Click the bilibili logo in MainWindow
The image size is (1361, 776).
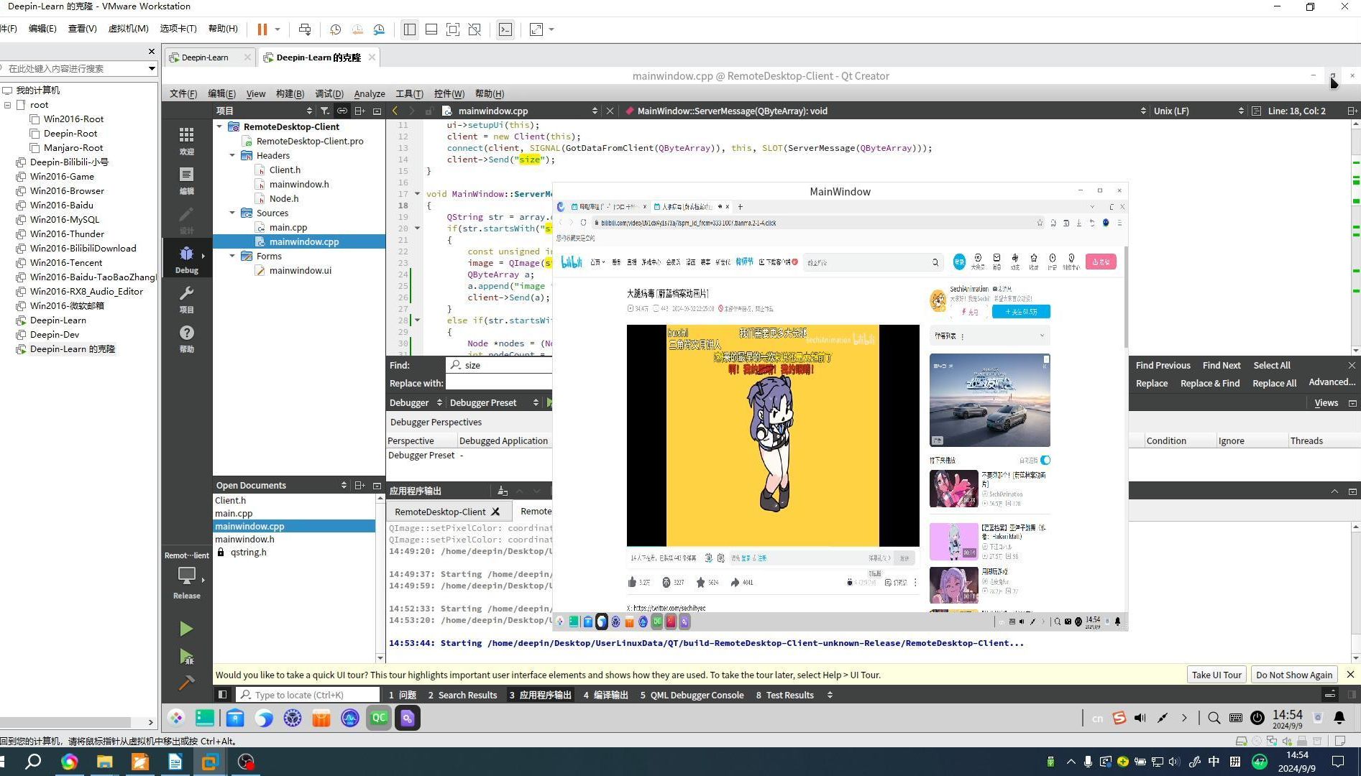point(572,262)
